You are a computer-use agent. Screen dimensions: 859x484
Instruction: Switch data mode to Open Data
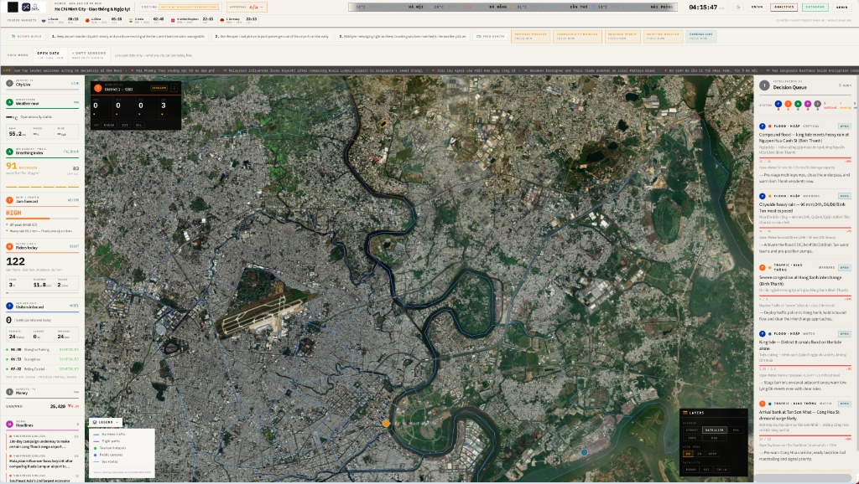point(49,55)
